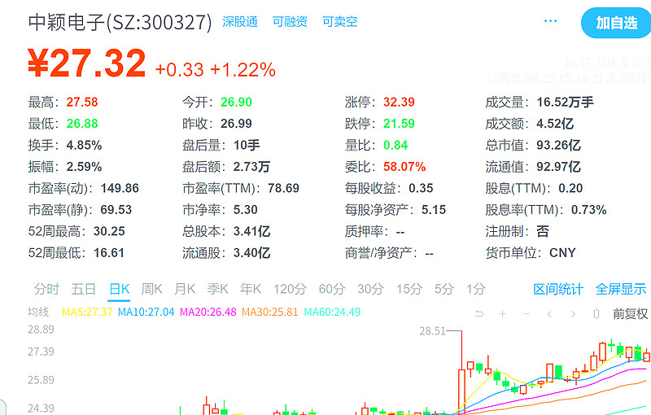The height and width of the screenshot is (415, 651).
Task: Click the MA60:24.49 moving average label
Action: [332, 312]
